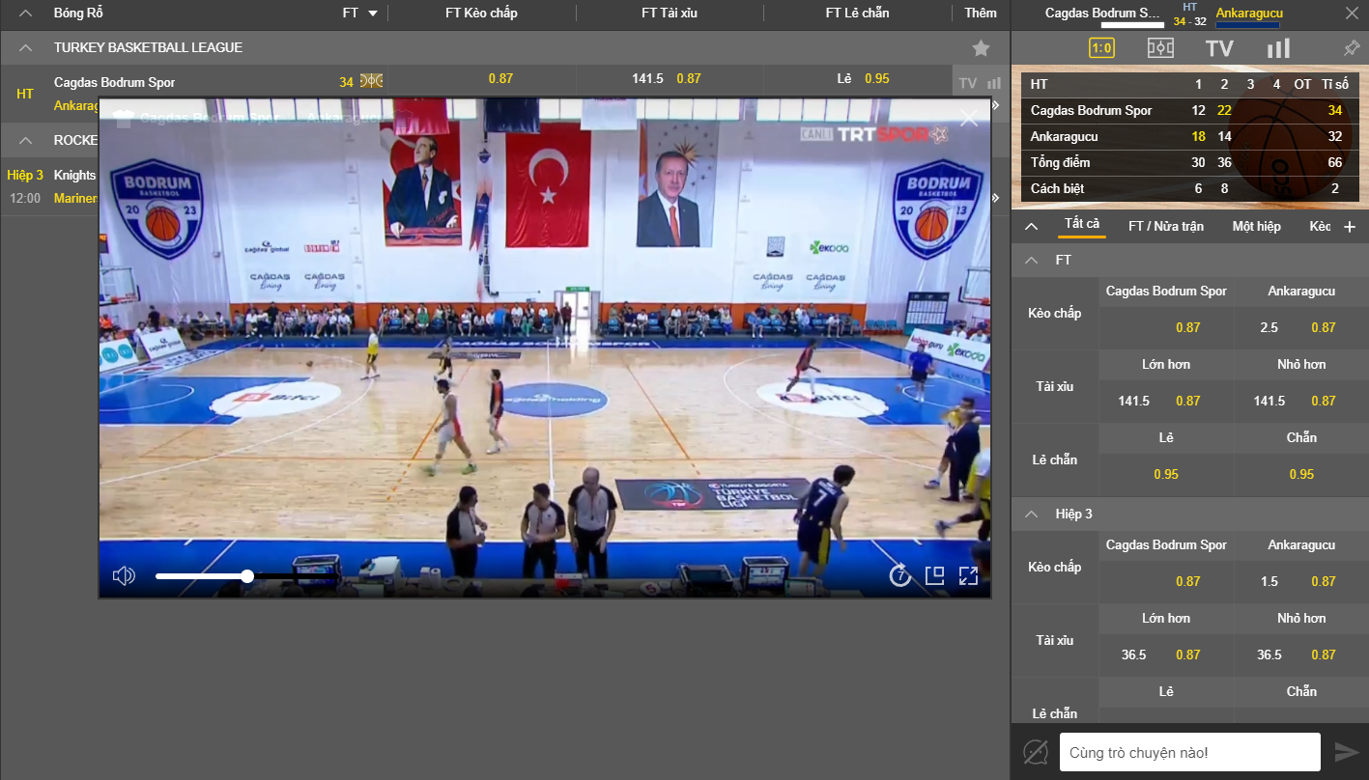Reload the live stream with refresh icon

(x=899, y=575)
